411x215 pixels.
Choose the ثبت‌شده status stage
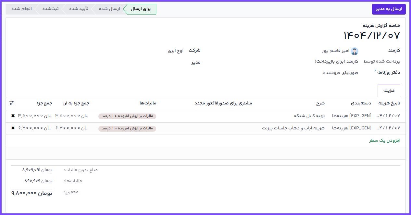(52, 9)
